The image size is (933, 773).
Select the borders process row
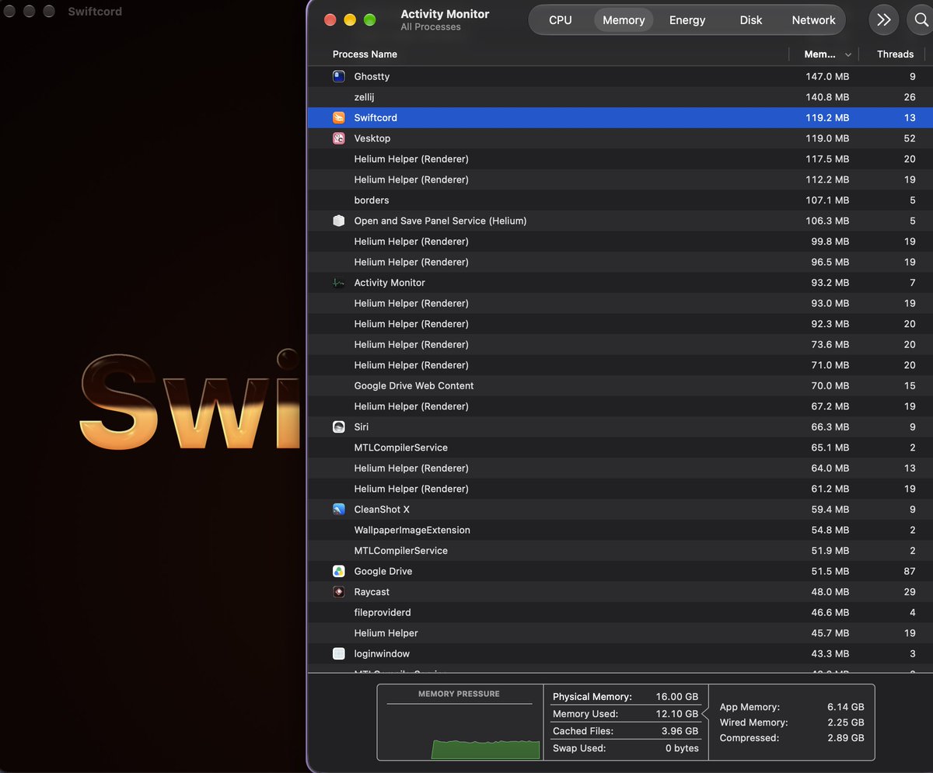pyautogui.click(x=620, y=200)
